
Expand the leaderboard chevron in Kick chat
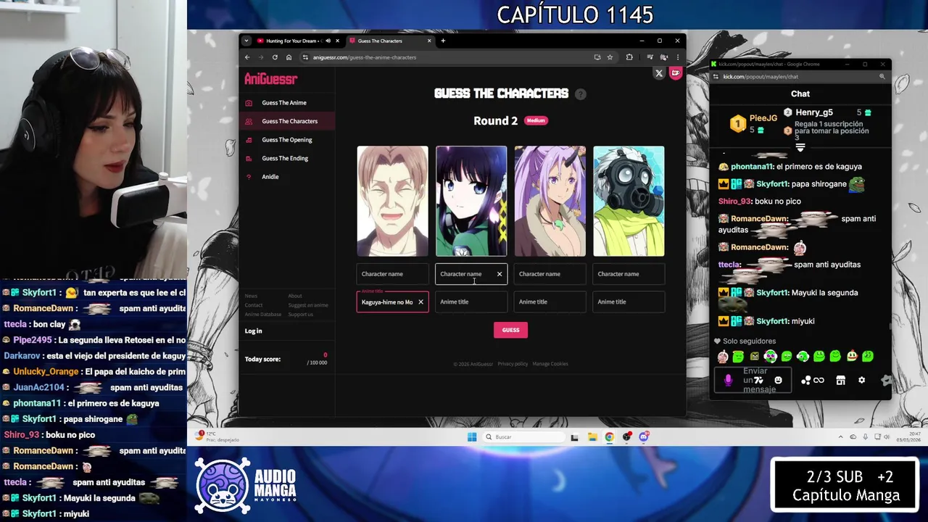pos(800,147)
